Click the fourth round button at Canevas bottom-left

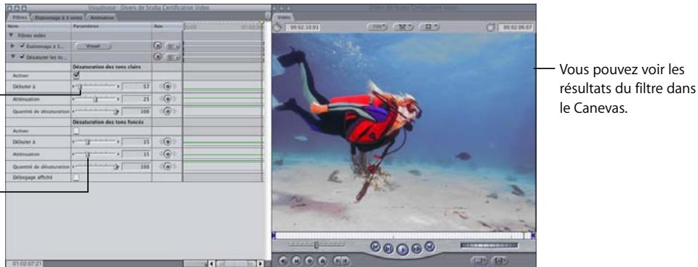[x=323, y=260]
